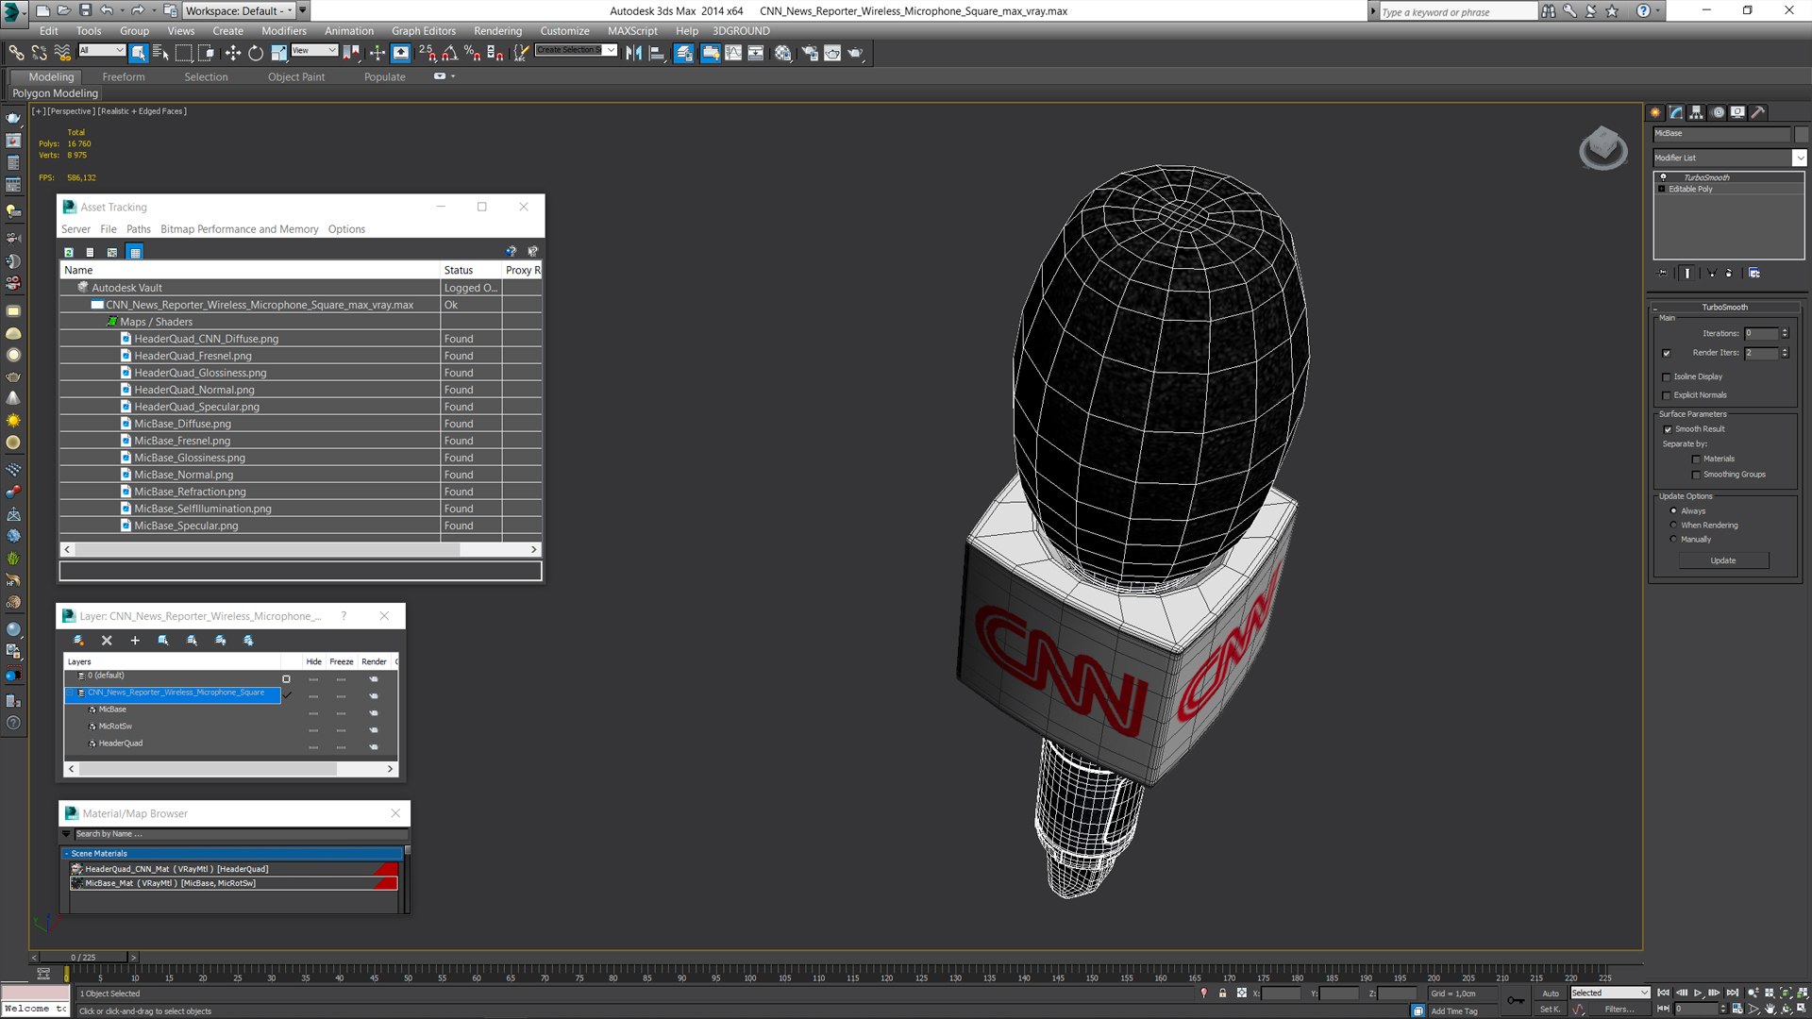
Task: Choose the Select and Move tool
Action: click(232, 53)
